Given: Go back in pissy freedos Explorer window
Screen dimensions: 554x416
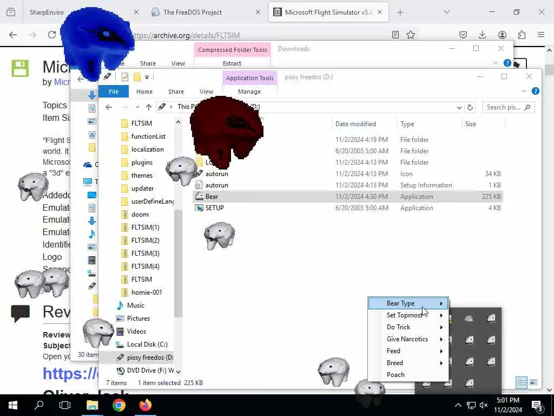Looking at the screenshot, I should (x=109, y=107).
